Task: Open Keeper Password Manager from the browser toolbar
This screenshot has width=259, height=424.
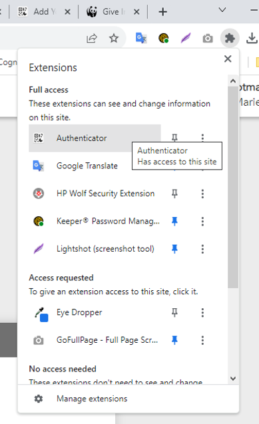Action: click(164, 38)
